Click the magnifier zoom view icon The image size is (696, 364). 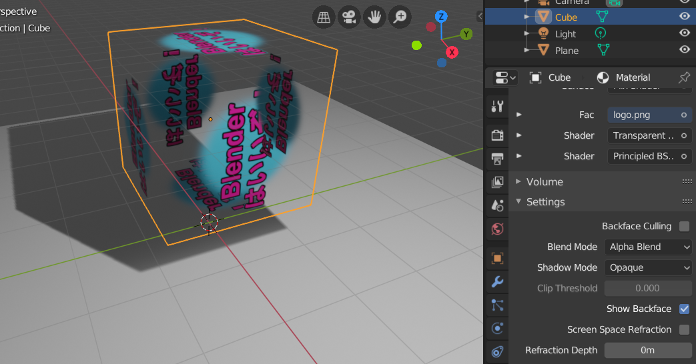click(400, 17)
